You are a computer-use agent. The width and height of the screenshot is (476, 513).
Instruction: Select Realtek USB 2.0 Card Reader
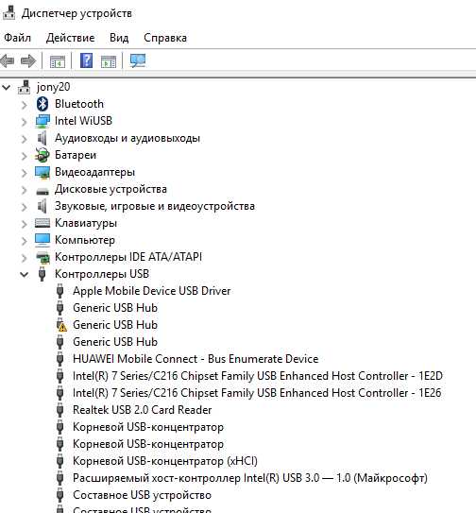point(142,410)
